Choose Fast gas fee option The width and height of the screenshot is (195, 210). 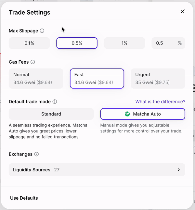click(97, 79)
